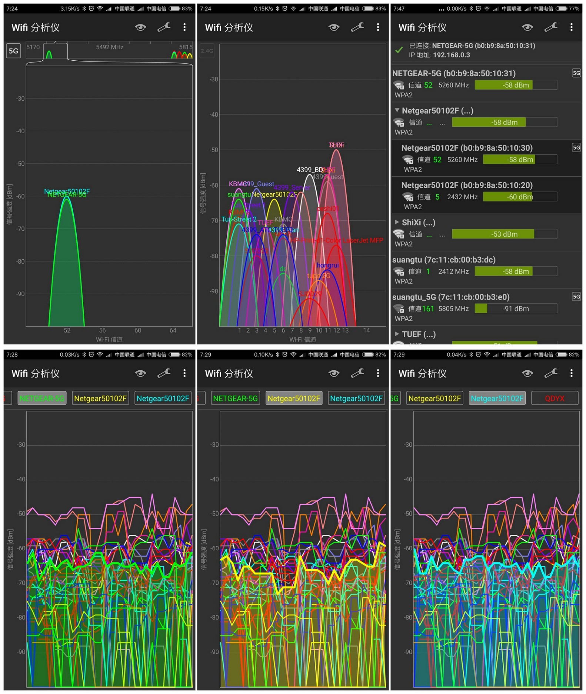Click IP address 192.168.0.3 text
Viewport: 586px width, 694px height.
tap(452, 55)
